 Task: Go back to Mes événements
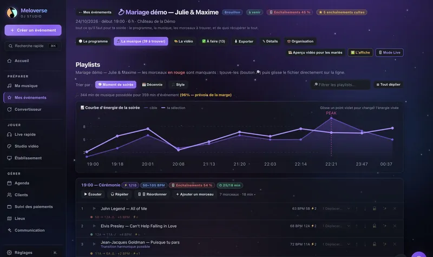point(95,12)
